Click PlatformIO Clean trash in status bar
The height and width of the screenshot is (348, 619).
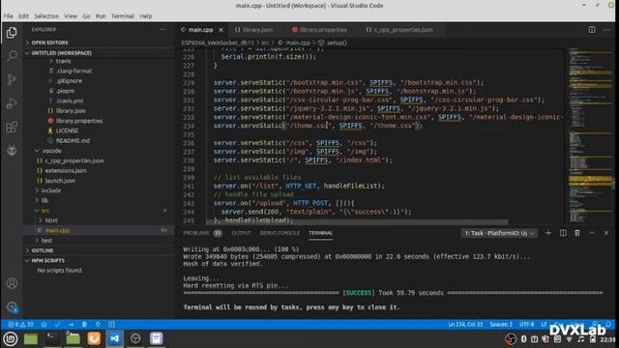[84, 325]
